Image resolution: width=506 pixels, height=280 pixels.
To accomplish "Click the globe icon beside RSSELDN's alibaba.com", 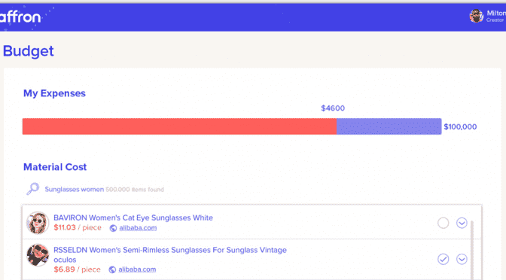I will [112, 269].
